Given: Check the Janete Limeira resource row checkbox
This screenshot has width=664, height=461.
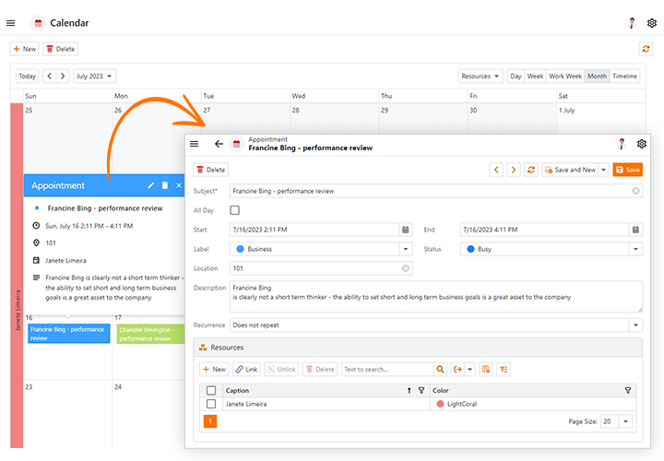Looking at the screenshot, I should [211, 404].
